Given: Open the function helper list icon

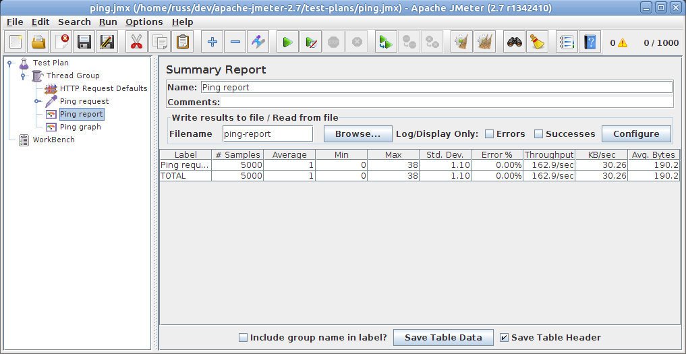Looking at the screenshot, I should click(x=567, y=42).
